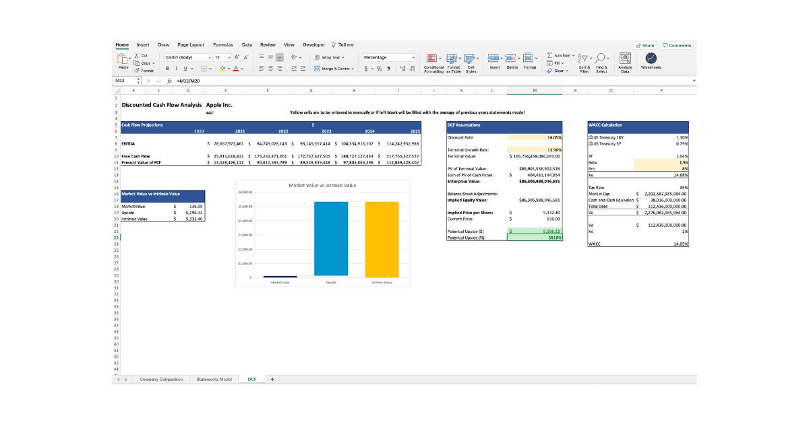809x424 pixels.
Task: Open the Percentage number format dropdown
Action: click(x=413, y=57)
